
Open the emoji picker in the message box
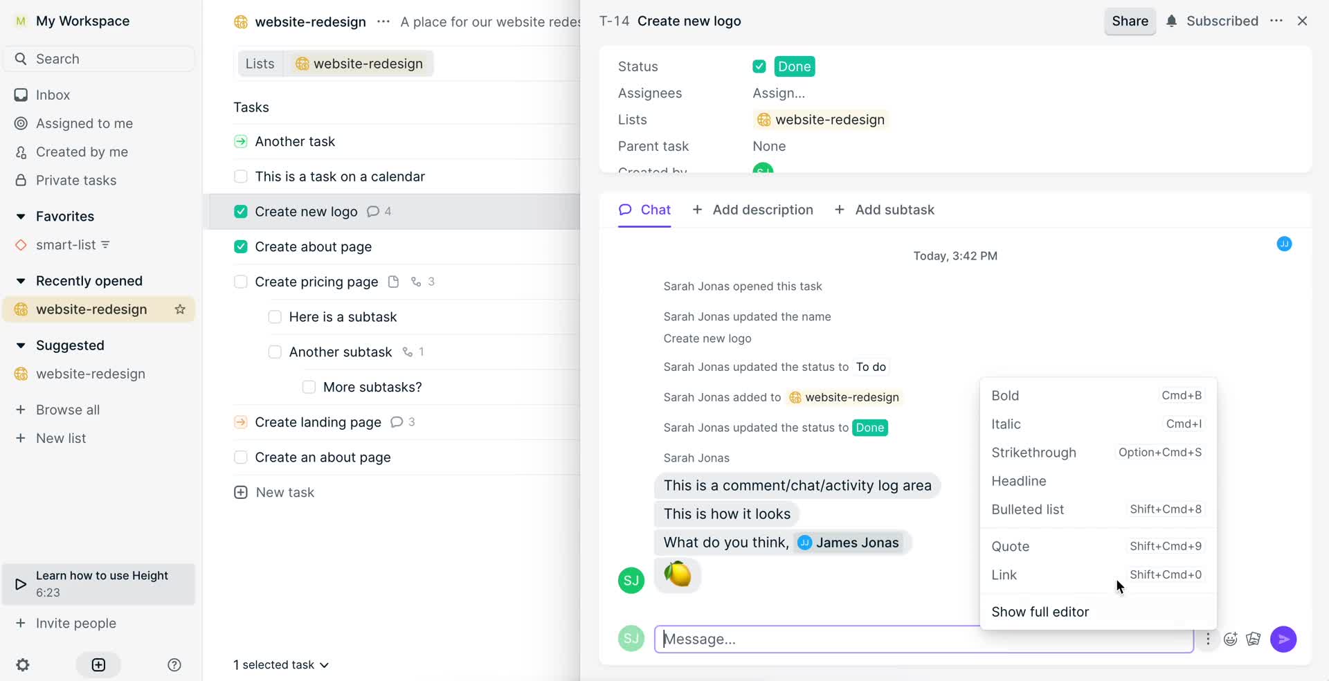1230,639
